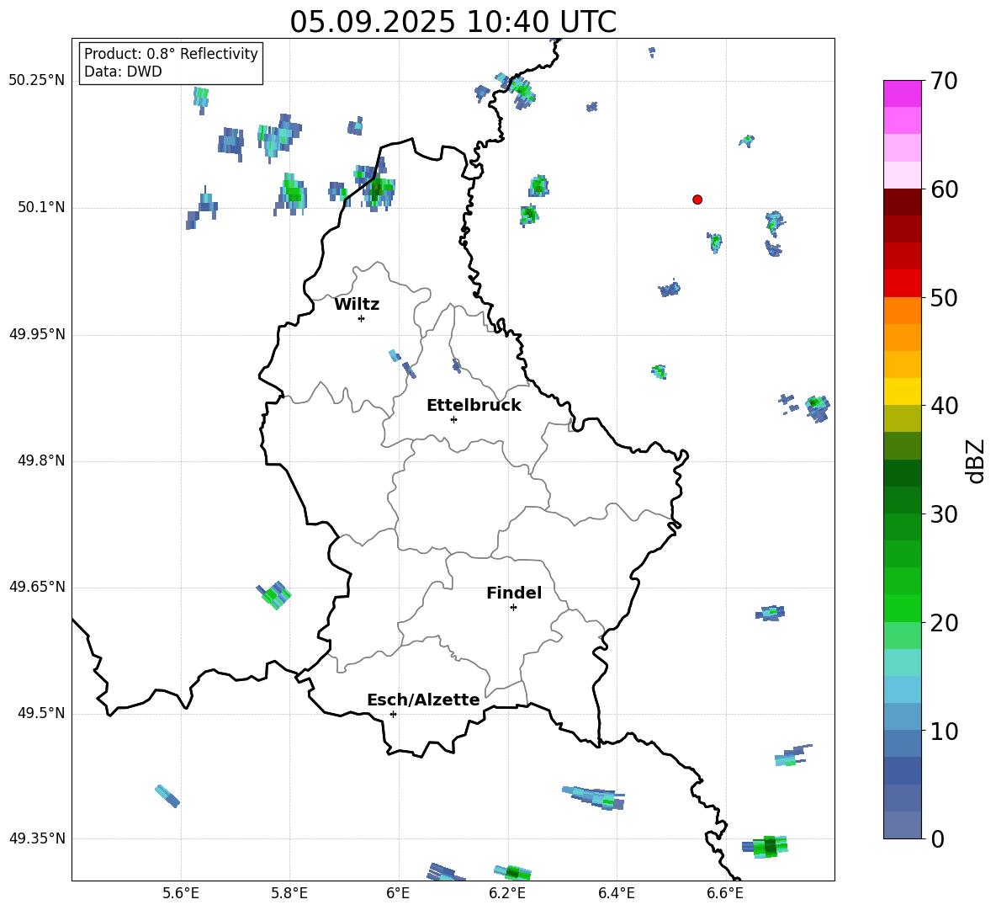Pick the magenta band at the colorbar top
The width and height of the screenshot is (996, 910).
point(903,93)
